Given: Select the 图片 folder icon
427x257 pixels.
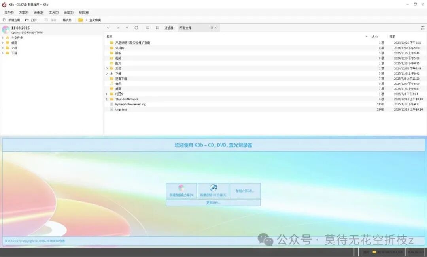Looking at the screenshot, I should pyautogui.click(x=111, y=63).
